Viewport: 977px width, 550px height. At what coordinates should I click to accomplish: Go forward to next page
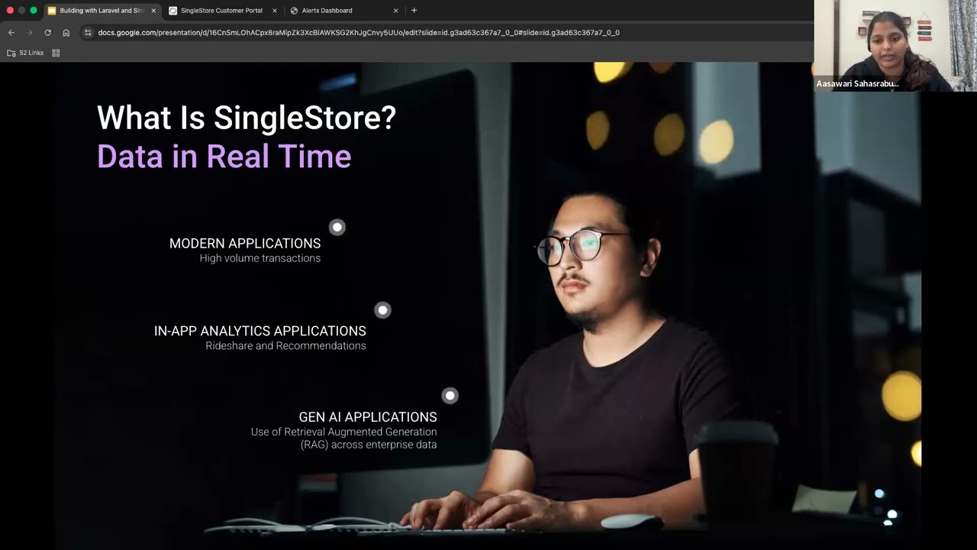[30, 33]
